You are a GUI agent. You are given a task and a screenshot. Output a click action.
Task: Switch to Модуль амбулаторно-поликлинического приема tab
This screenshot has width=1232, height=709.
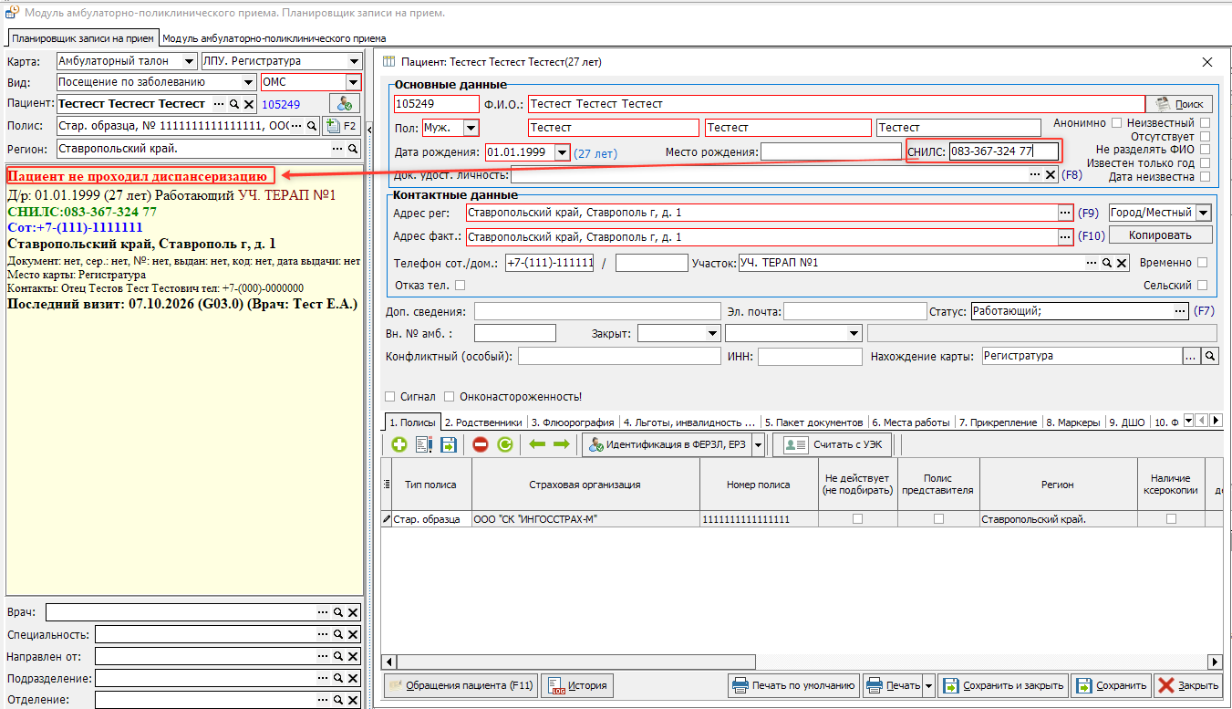(274, 38)
